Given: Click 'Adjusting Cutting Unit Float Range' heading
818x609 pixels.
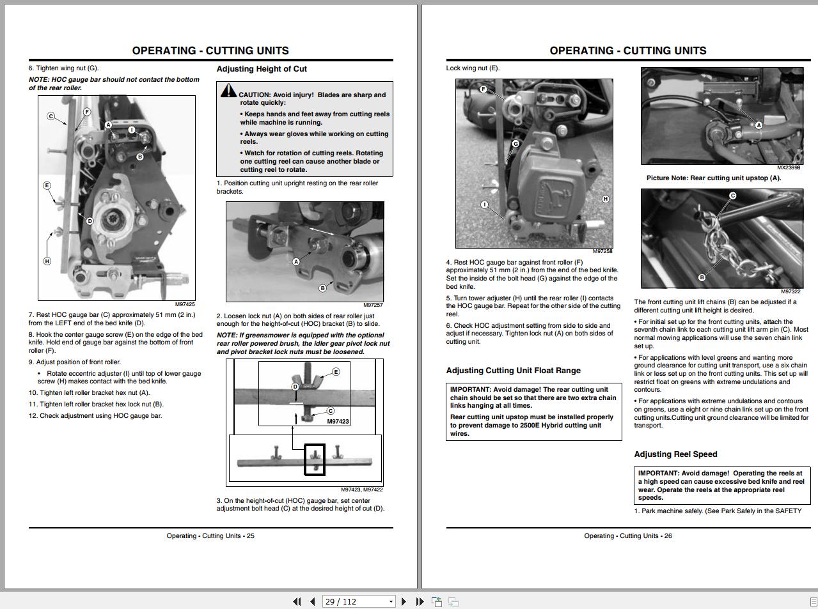Looking at the screenshot, I should point(514,371).
